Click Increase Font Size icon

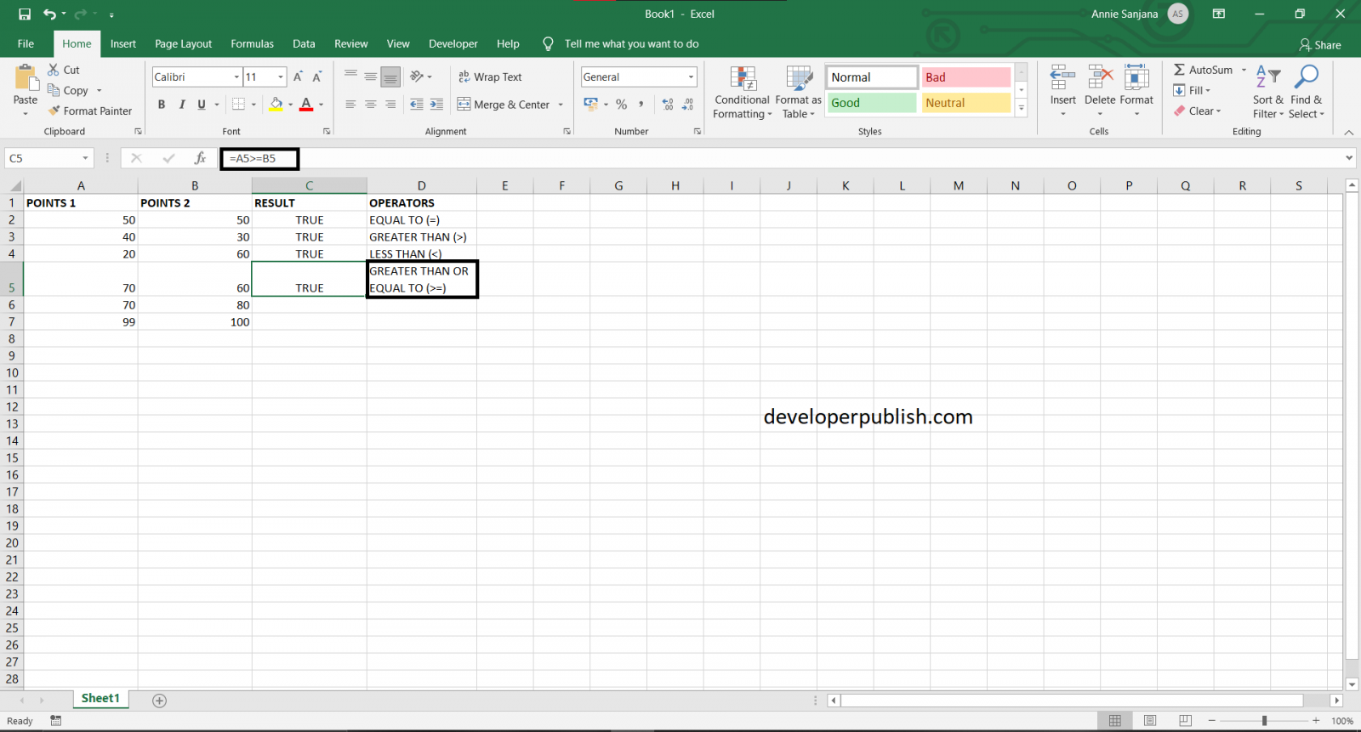[298, 77]
